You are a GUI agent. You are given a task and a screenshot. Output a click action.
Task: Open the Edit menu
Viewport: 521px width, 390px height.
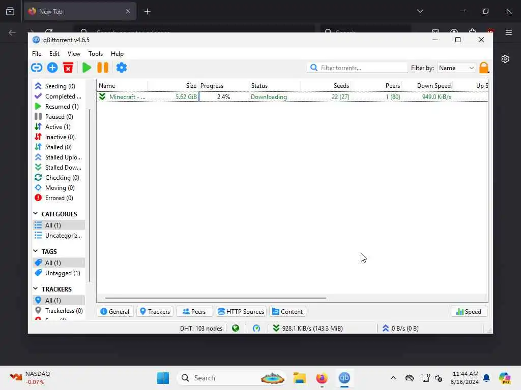[54, 54]
